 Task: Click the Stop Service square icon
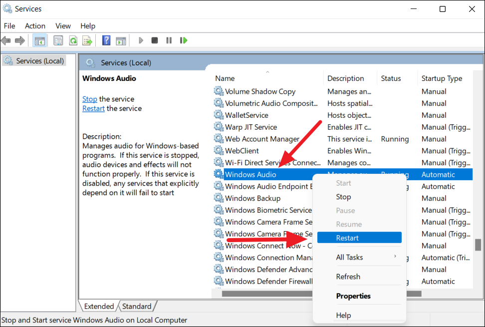[x=155, y=40]
